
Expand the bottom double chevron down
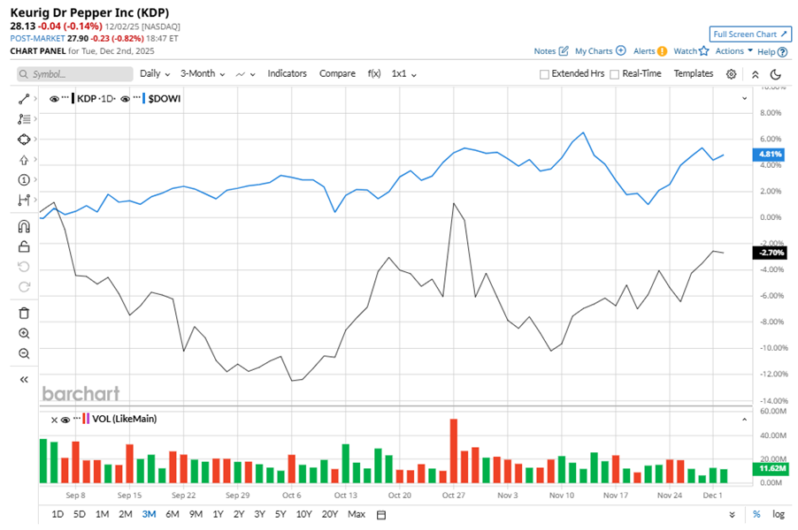click(732, 515)
